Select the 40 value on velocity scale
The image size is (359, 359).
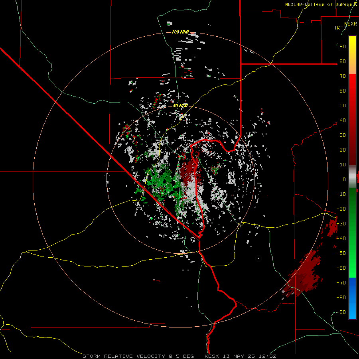click(343, 120)
